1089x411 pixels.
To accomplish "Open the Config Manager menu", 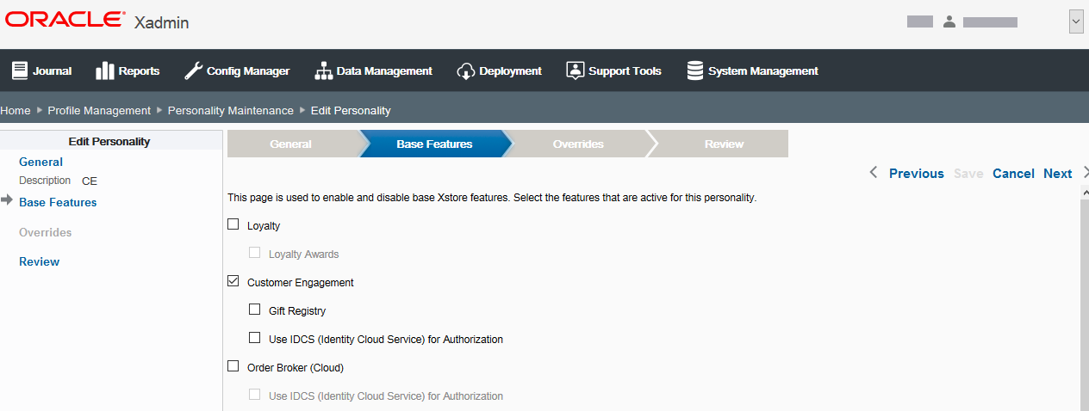I will [238, 71].
